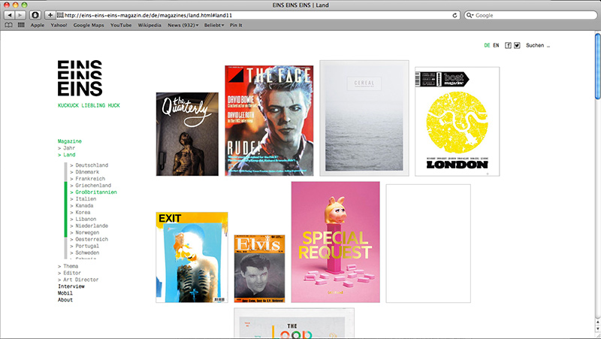601x339 pixels.
Task: Expand the Art Director filter
Action: (x=78, y=280)
